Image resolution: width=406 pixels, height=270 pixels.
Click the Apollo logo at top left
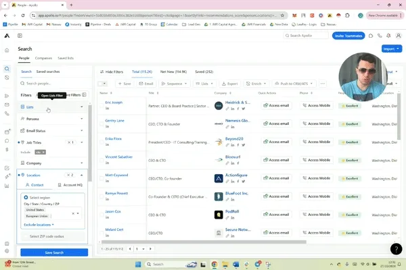coord(7,36)
